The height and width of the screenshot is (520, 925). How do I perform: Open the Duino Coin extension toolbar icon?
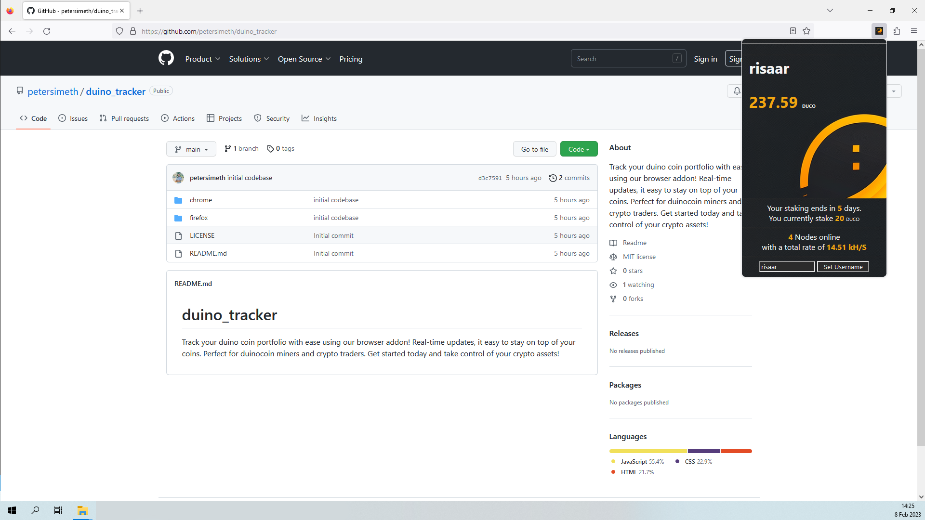879,31
